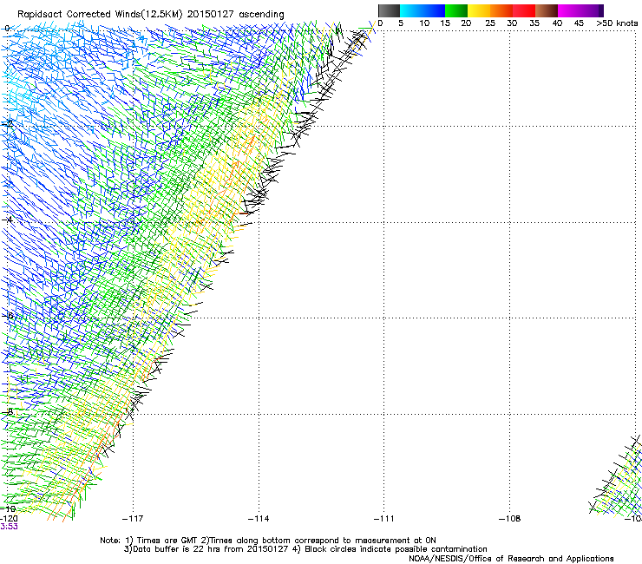Click the gray 0-5 knots color swatch
The height and width of the screenshot is (564, 642).
(389, 10)
